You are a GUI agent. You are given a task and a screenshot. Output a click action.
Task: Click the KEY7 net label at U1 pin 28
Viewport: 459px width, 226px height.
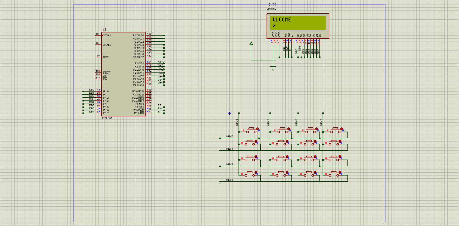[161, 83]
